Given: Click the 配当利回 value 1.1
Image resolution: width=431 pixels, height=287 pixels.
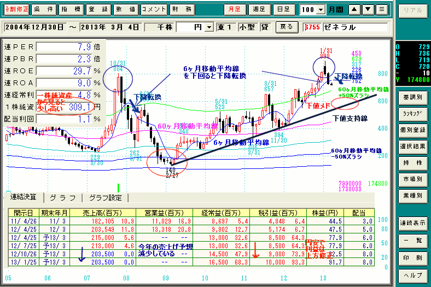Looking at the screenshot, I should click(x=64, y=119).
